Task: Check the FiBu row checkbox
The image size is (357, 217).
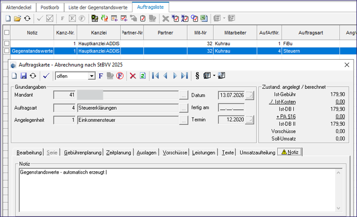Action: click(7, 43)
